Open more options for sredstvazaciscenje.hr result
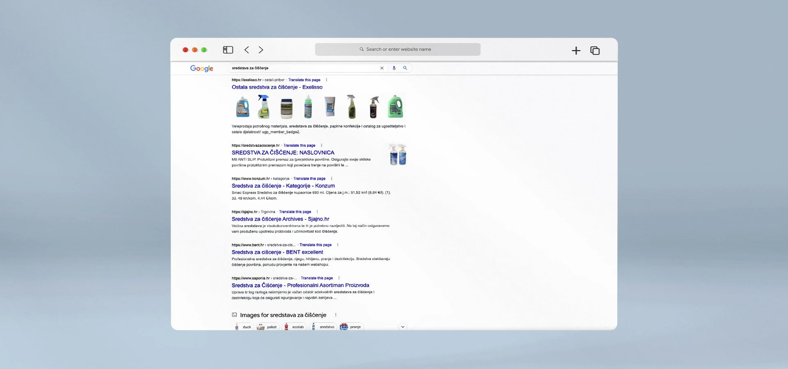788x369 pixels. pyautogui.click(x=321, y=146)
